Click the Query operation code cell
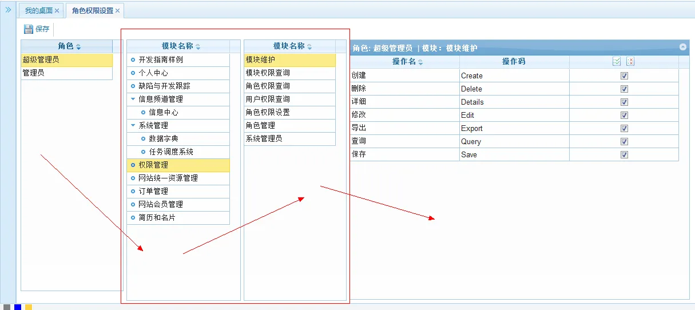 [514, 141]
